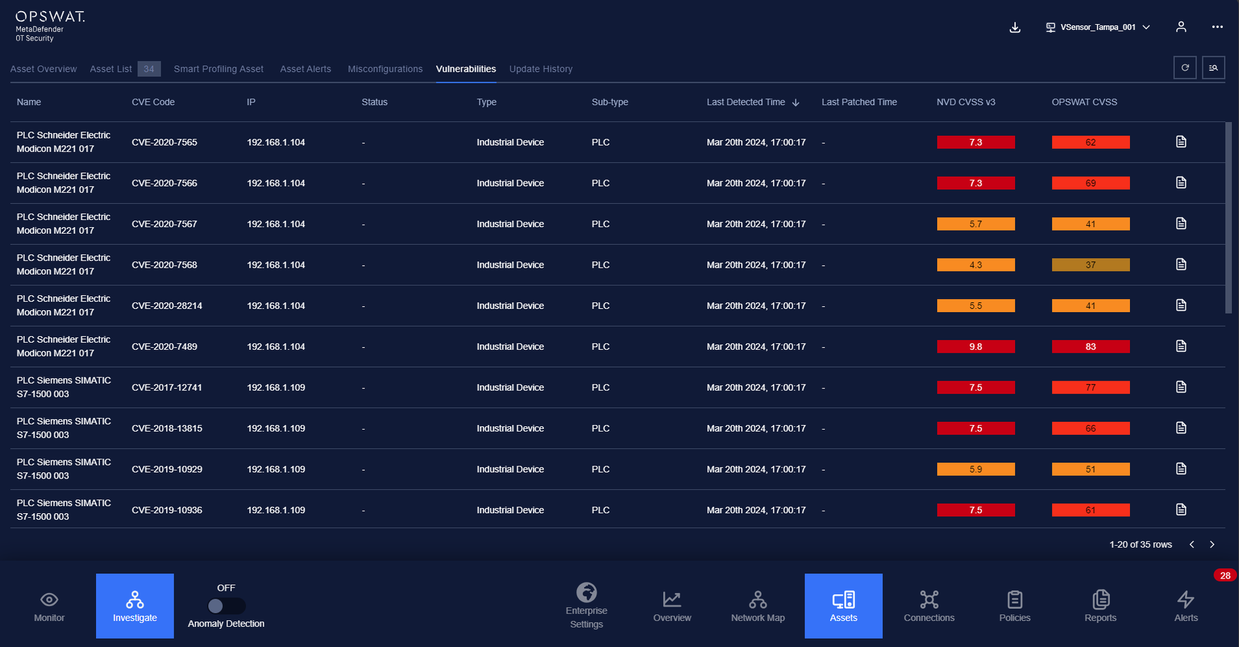Viewport: 1239px width, 647px height.
Task: Click OPSWAT score 77 bar
Action: click(x=1091, y=388)
